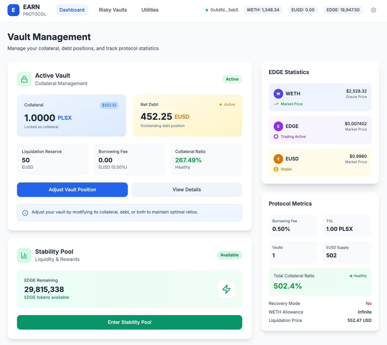The image size is (387, 345).
Task: Select the Net Debt 452.25 EUSD card
Action: tap(188, 116)
